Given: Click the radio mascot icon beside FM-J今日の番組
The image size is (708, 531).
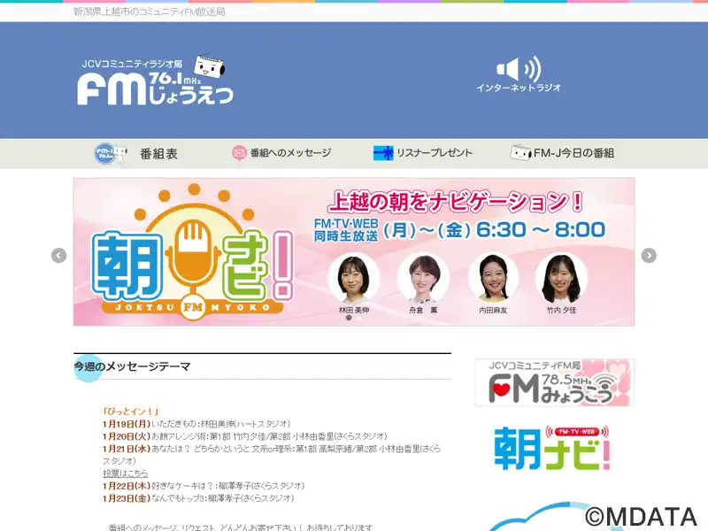Looking at the screenshot, I should [520, 152].
